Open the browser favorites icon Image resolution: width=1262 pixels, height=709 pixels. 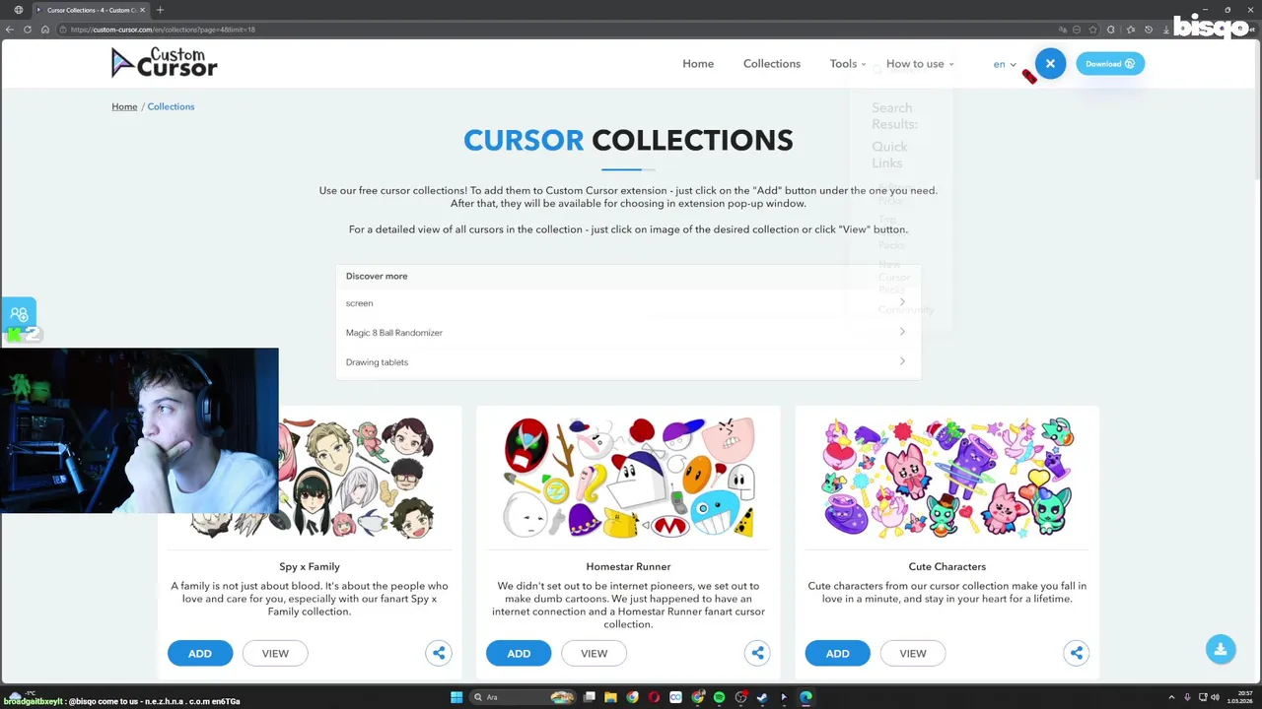1131,30
